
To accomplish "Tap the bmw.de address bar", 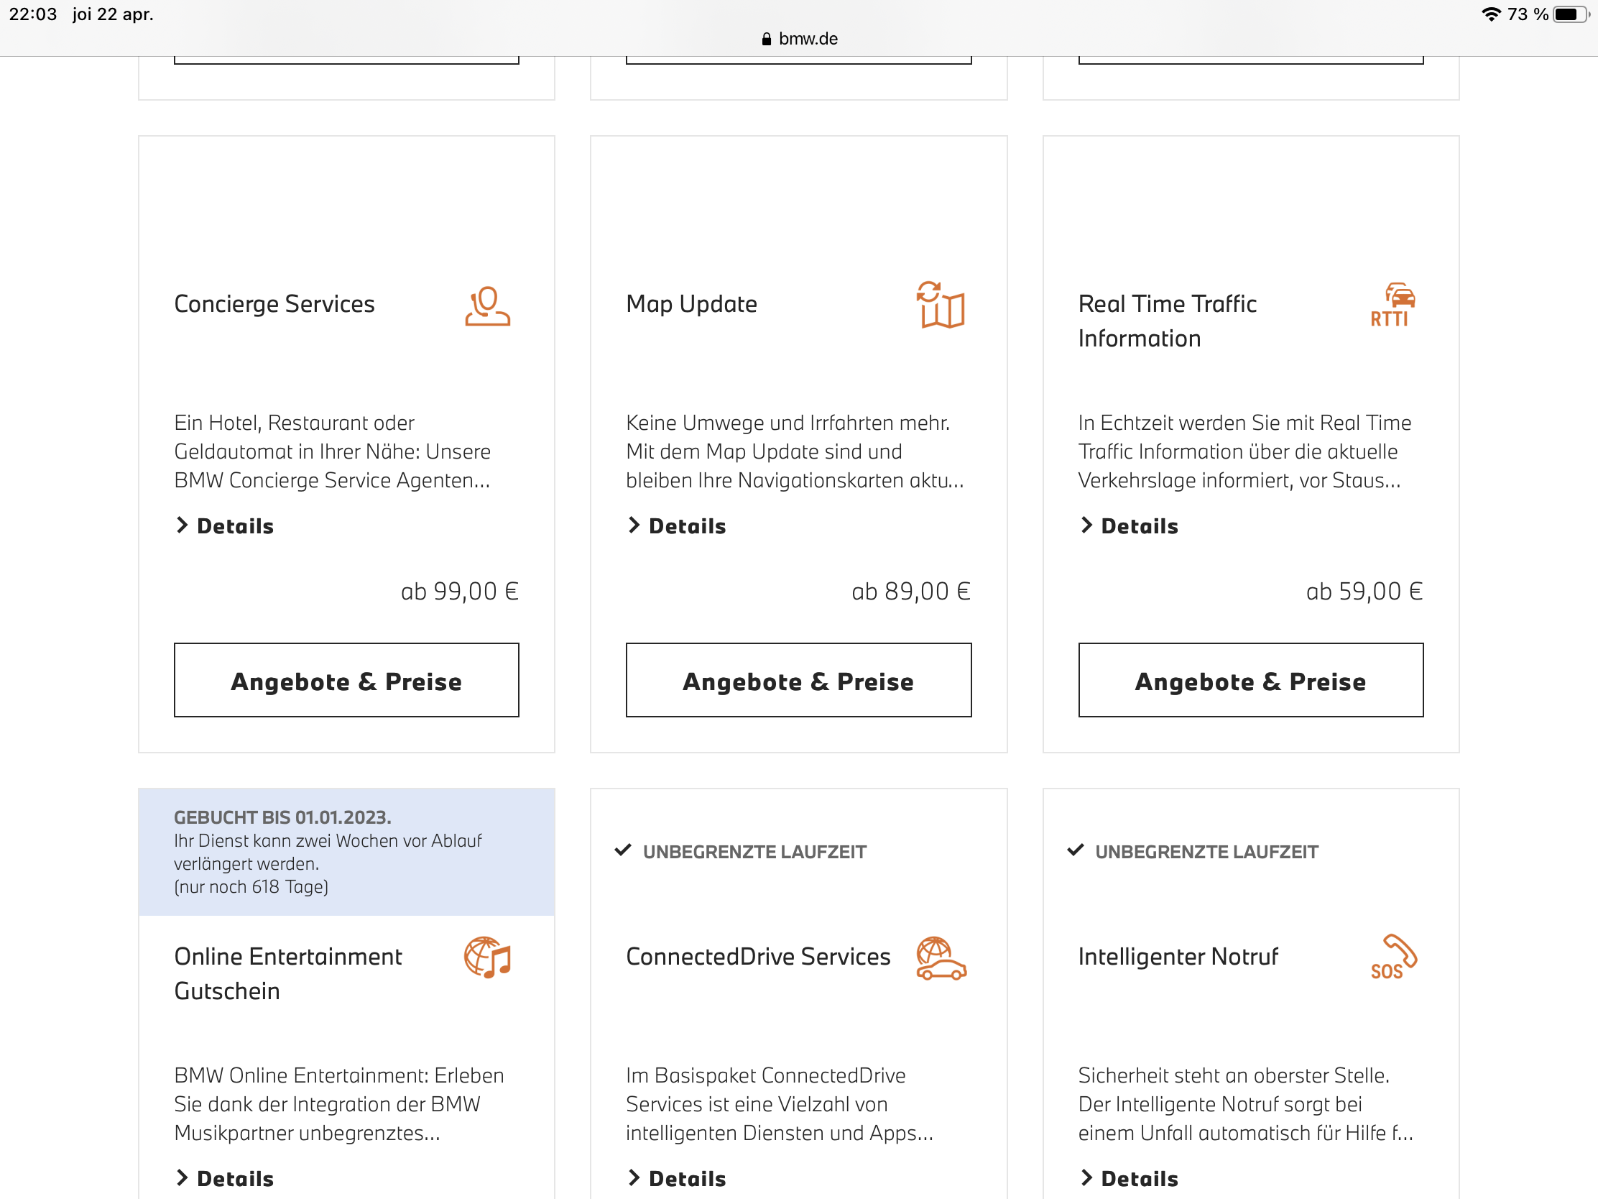I will coord(799,39).
